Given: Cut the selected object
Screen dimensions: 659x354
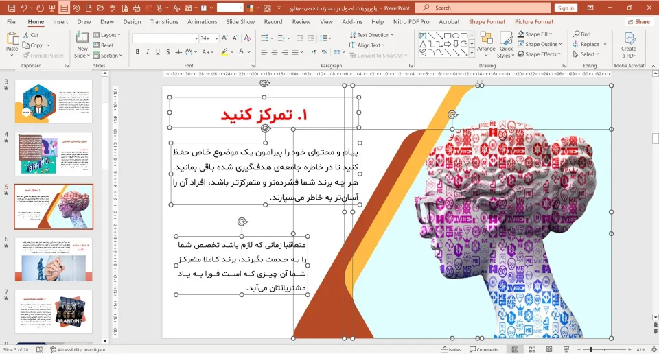Looking at the screenshot, I should pos(31,35).
